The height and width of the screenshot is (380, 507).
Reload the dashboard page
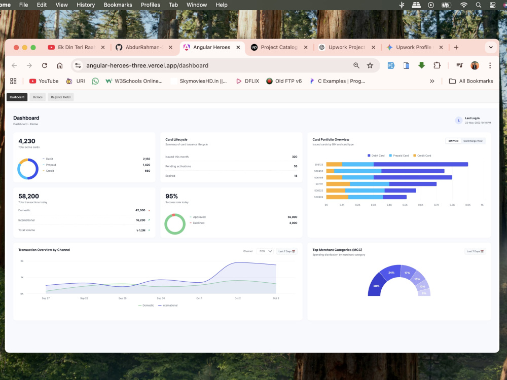(x=45, y=65)
